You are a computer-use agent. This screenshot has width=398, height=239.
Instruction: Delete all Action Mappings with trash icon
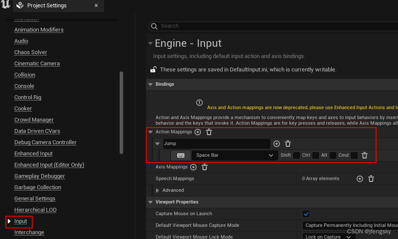pyautogui.click(x=209, y=132)
